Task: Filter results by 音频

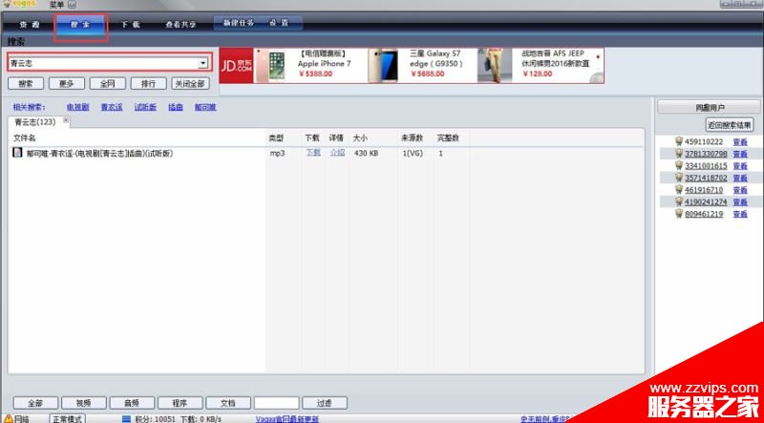Action: coord(132,403)
